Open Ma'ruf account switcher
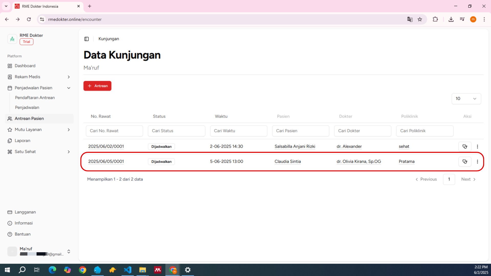This screenshot has width=491, height=276. coord(69,251)
